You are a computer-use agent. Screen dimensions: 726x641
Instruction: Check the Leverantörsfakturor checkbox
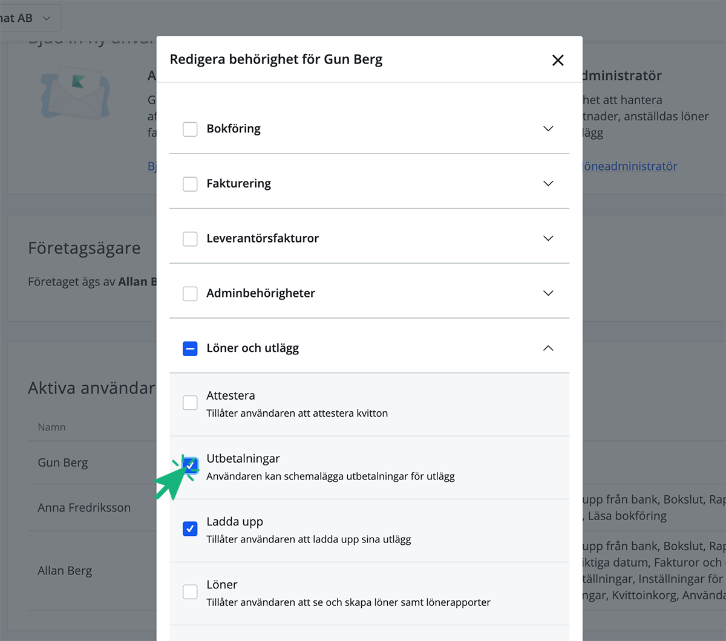click(x=190, y=239)
